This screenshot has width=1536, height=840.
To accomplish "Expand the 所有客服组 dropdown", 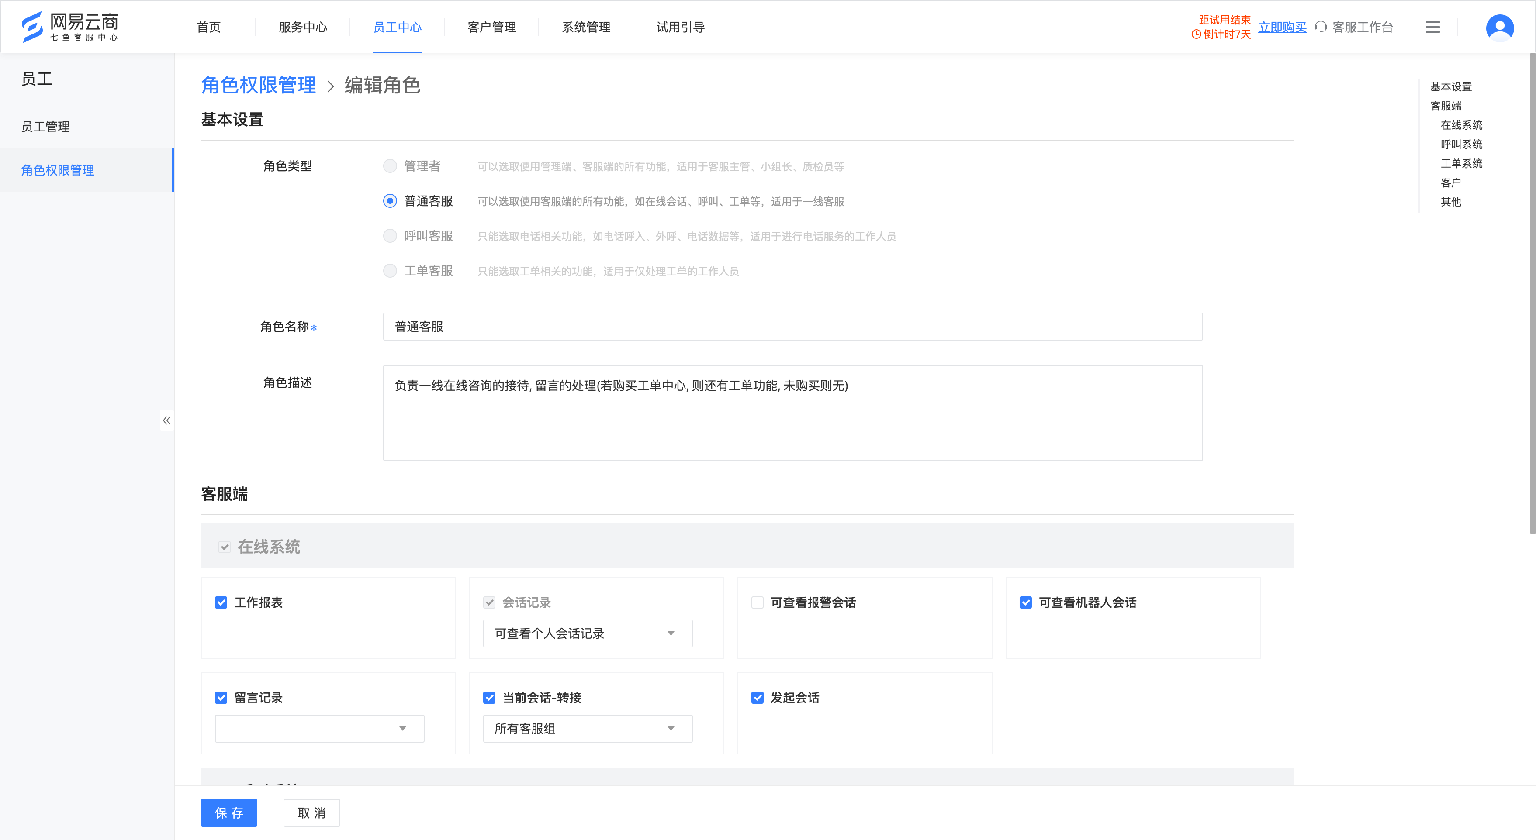I will click(587, 729).
